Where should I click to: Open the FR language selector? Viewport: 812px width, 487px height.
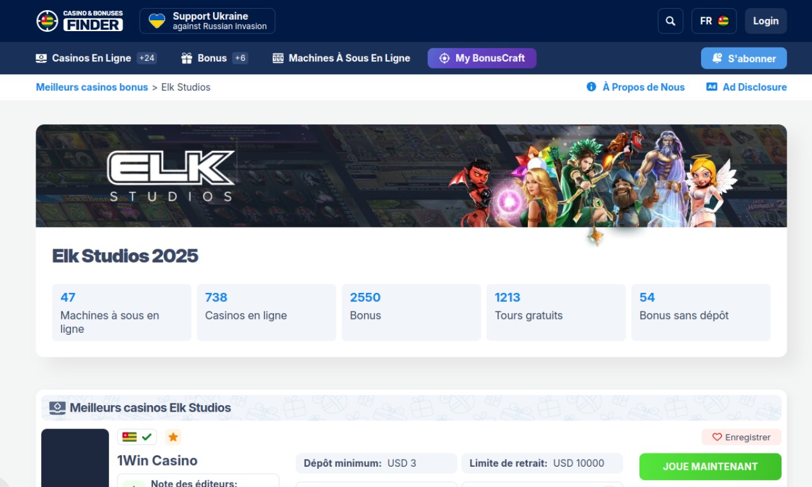click(x=714, y=21)
